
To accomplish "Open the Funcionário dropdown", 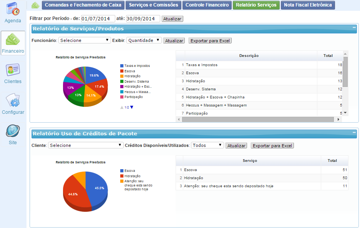I will tap(85, 40).
